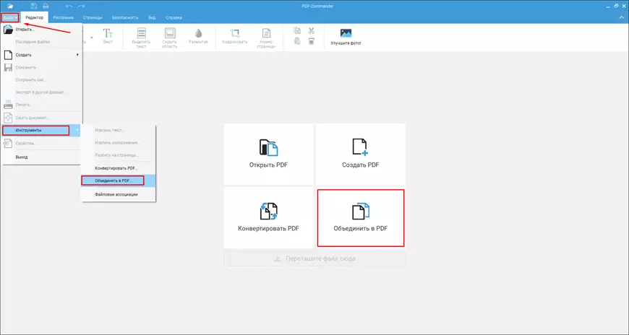Click the Создать PDF tile on the start screen
Screen dimensions: 629x335
[x=360, y=154]
